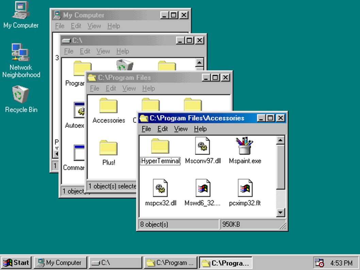Click the mspcx32.dll file name

(x=161, y=203)
